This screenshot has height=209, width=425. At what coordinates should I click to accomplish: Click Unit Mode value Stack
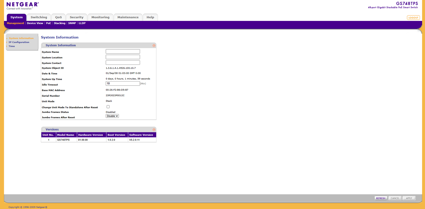pos(109,101)
